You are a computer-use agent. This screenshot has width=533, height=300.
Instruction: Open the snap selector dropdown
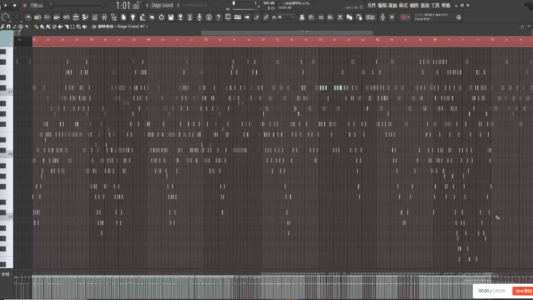(284, 17)
